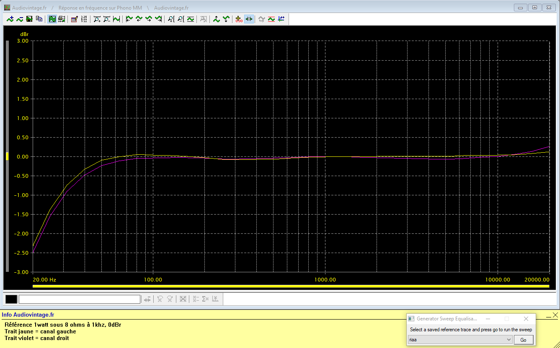Click the first trace shift-right arrow icon
The height and width of the screenshot is (348, 560).
click(149, 19)
